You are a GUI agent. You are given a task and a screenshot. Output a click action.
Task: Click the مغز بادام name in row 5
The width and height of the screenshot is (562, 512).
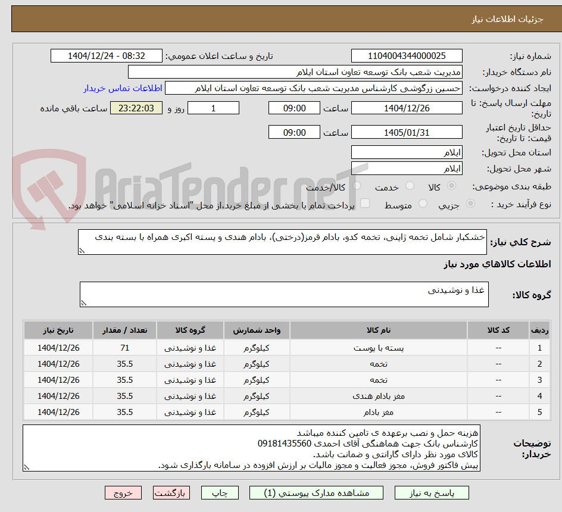tap(379, 413)
